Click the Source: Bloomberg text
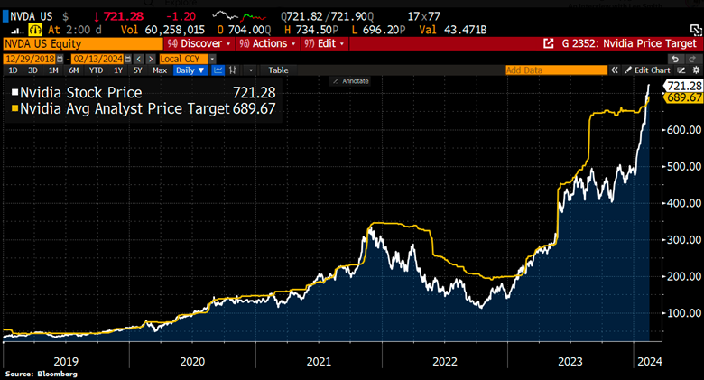The height and width of the screenshot is (380, 704). click(x=42, y=375)
